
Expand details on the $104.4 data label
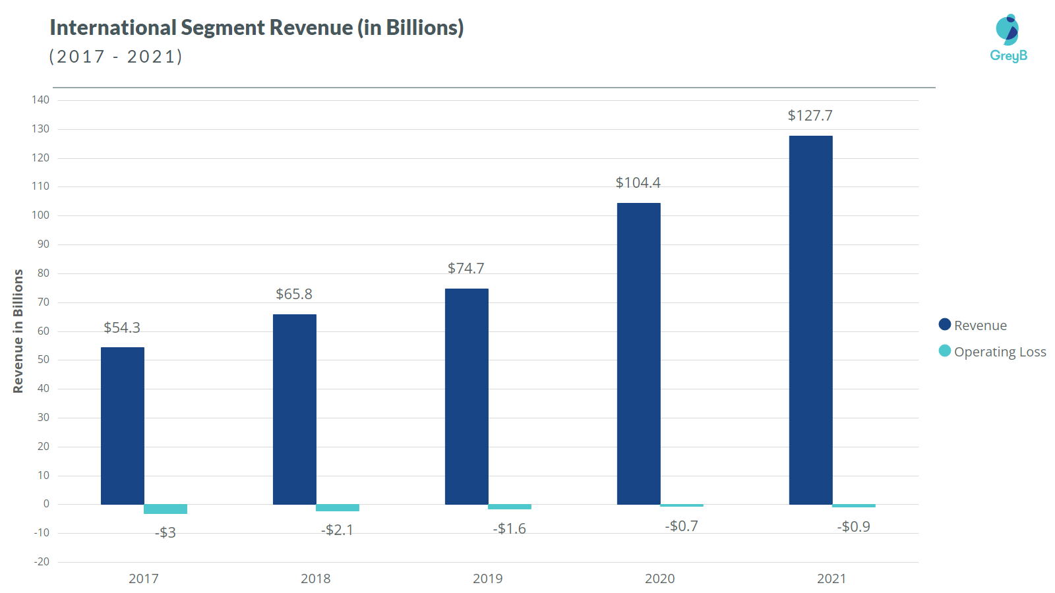pos(638,183)
